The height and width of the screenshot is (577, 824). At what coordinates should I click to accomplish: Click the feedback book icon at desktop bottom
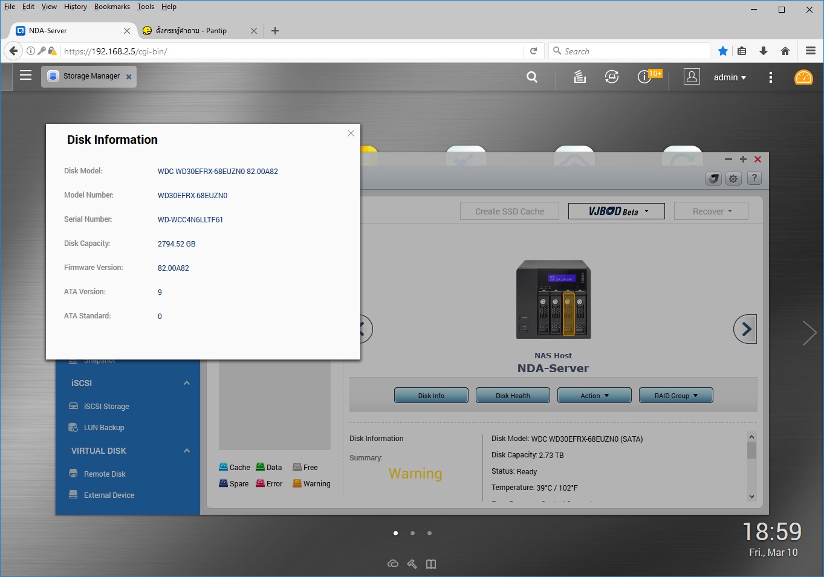[x=431, y=564]
